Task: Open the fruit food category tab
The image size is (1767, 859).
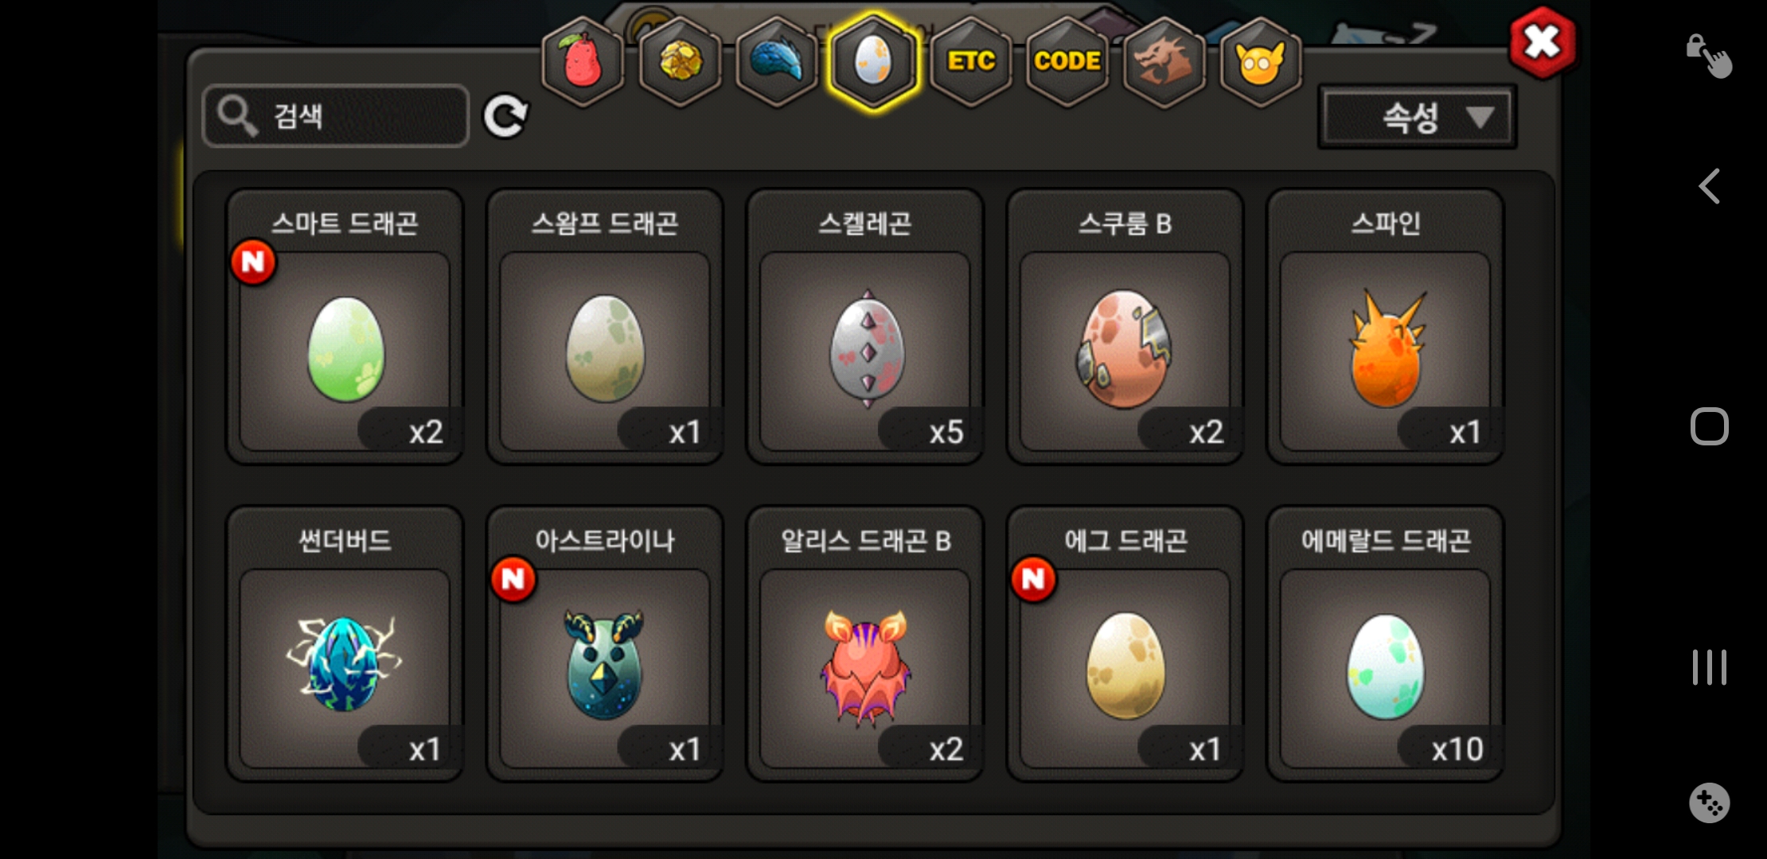Action: tap(583, 61)
